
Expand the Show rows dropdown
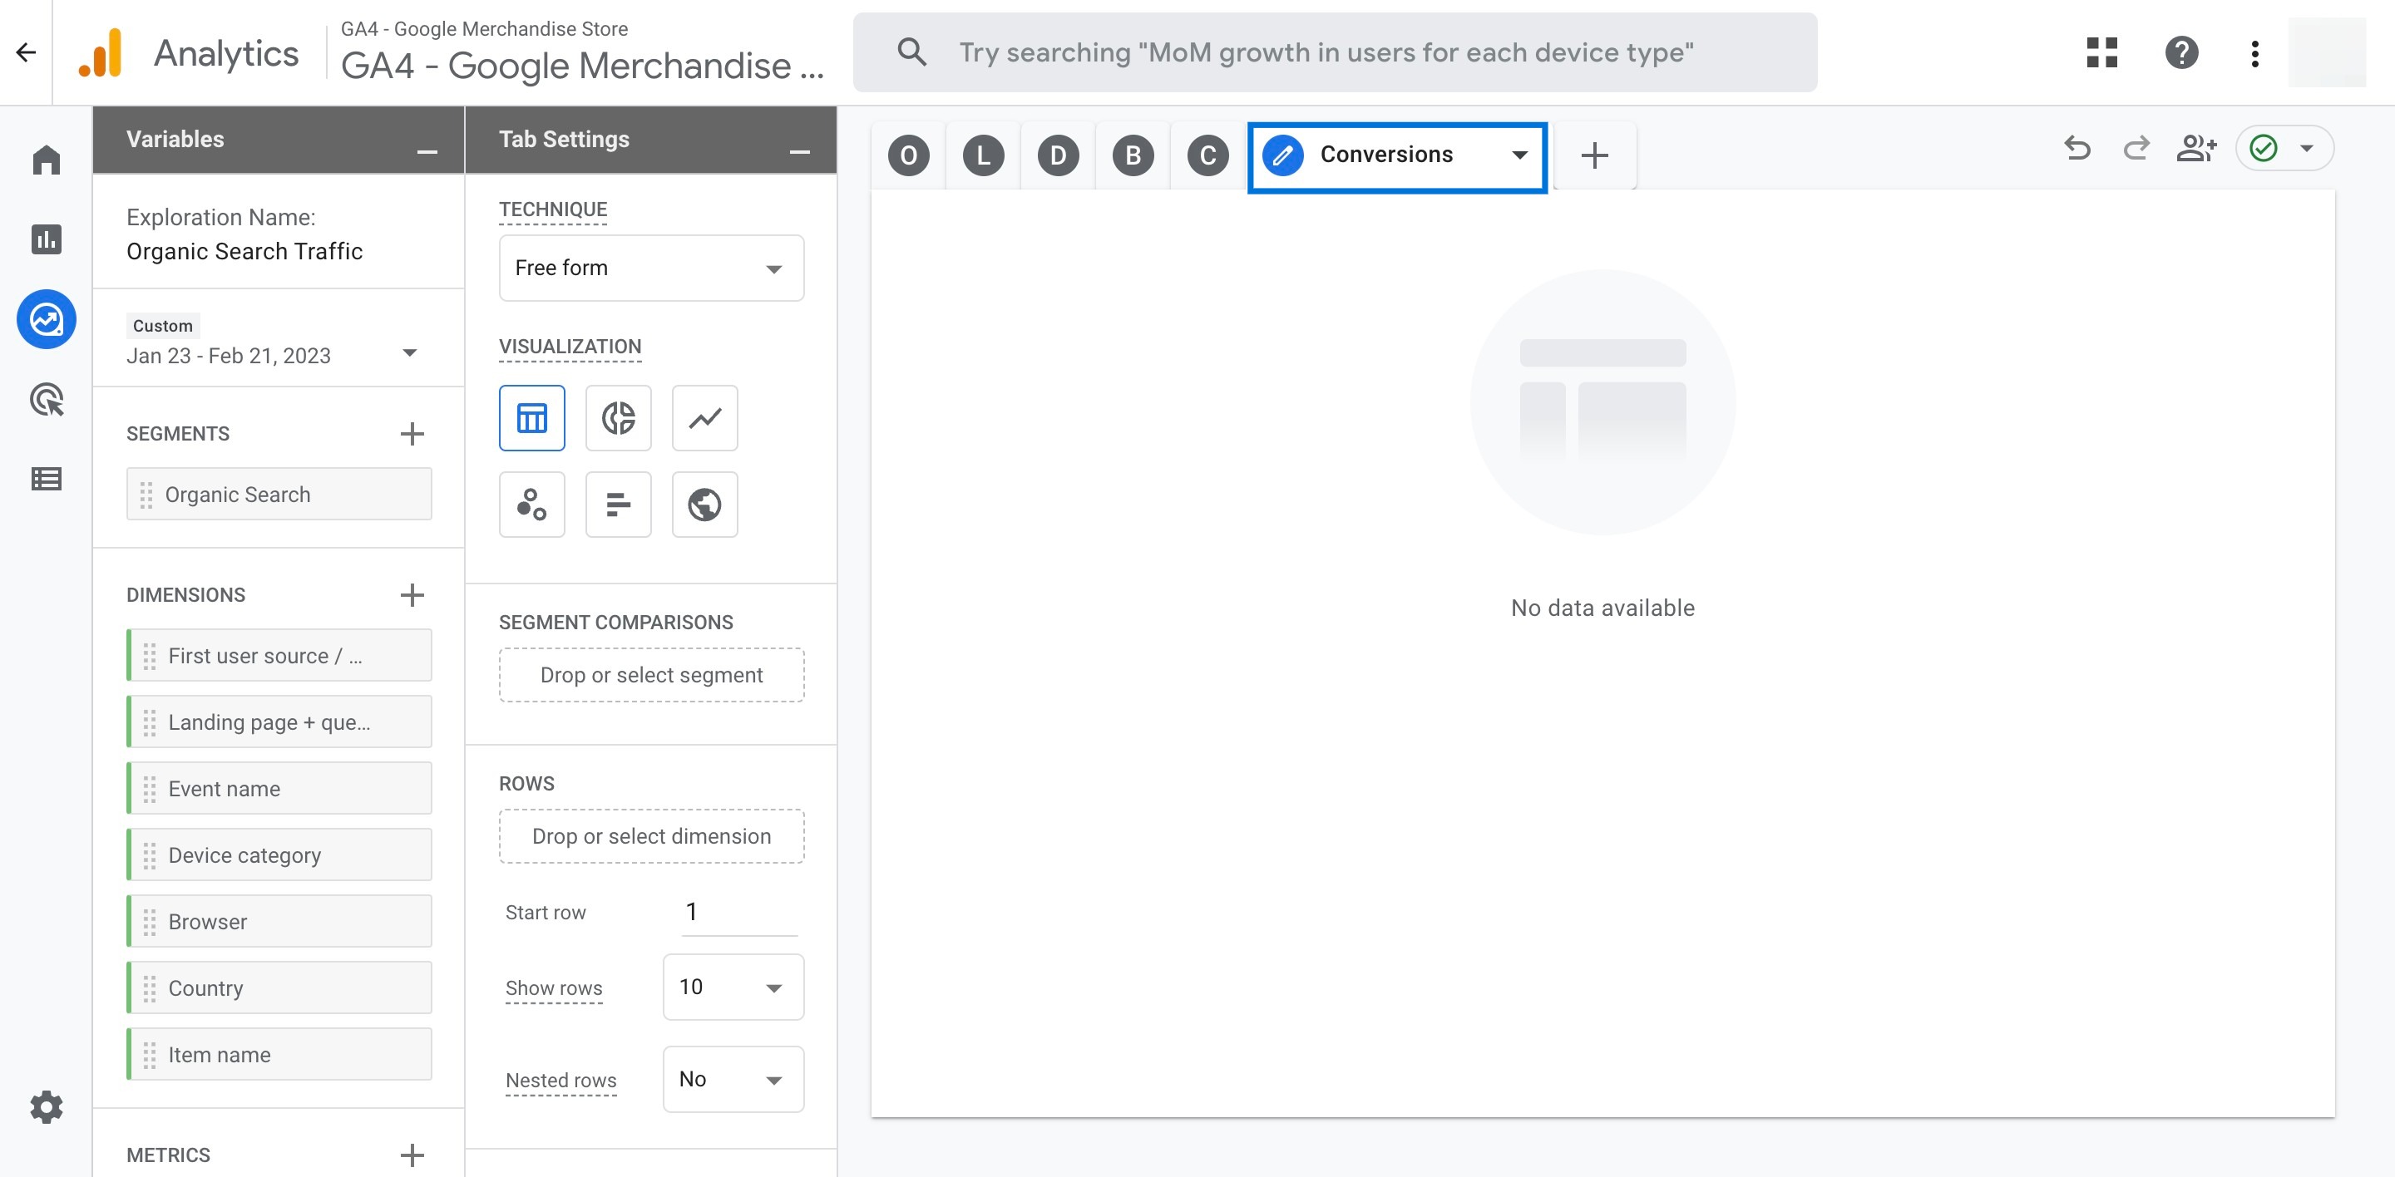click(x=732, y=986)
